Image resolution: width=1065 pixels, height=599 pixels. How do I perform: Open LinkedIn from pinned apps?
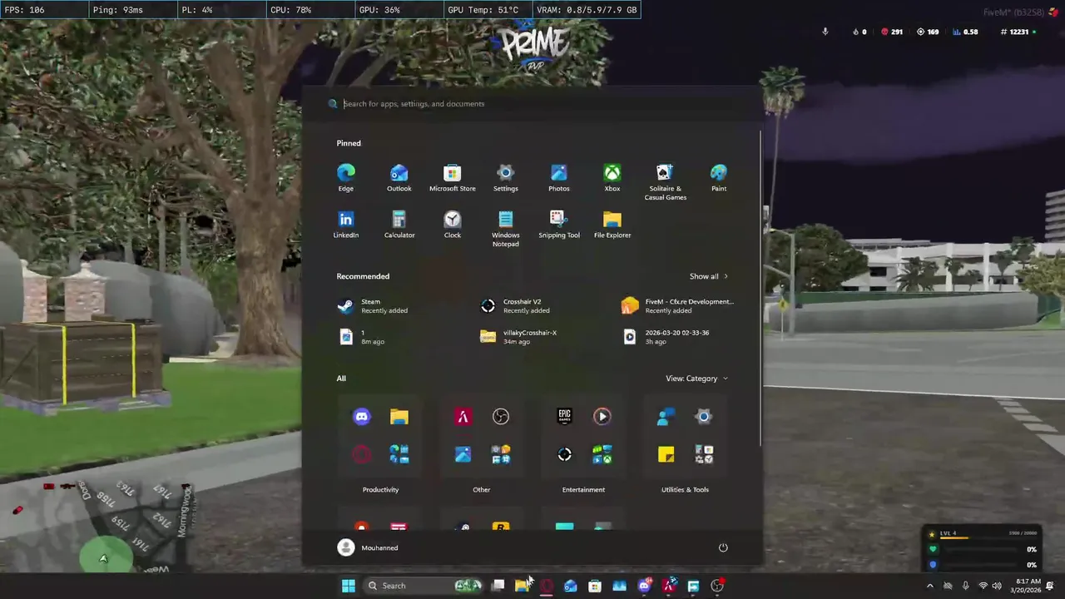345,225
